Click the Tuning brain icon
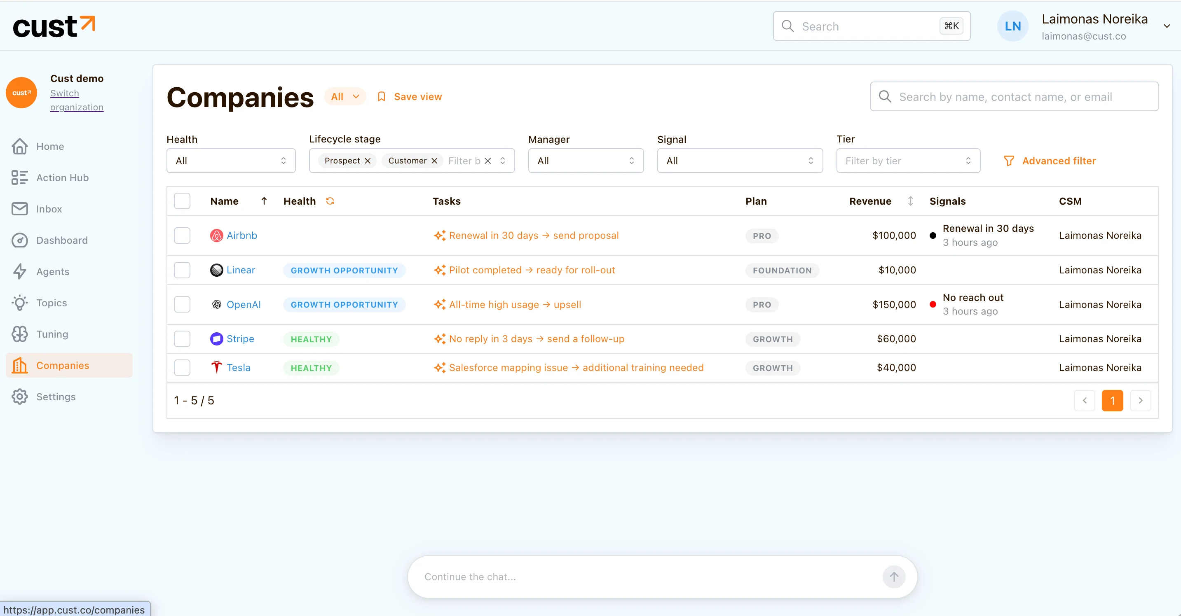 [x=20, y=334]
